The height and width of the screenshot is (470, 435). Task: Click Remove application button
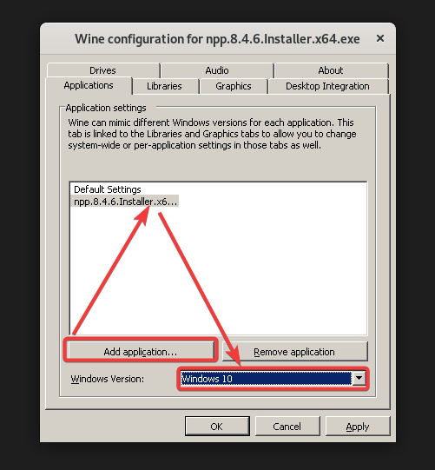294,352
